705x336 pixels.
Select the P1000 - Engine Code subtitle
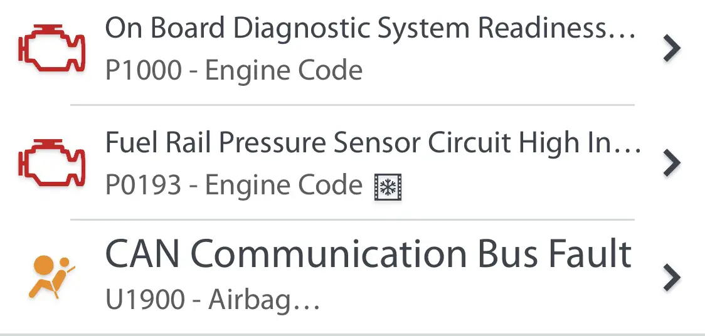point(234,71)
